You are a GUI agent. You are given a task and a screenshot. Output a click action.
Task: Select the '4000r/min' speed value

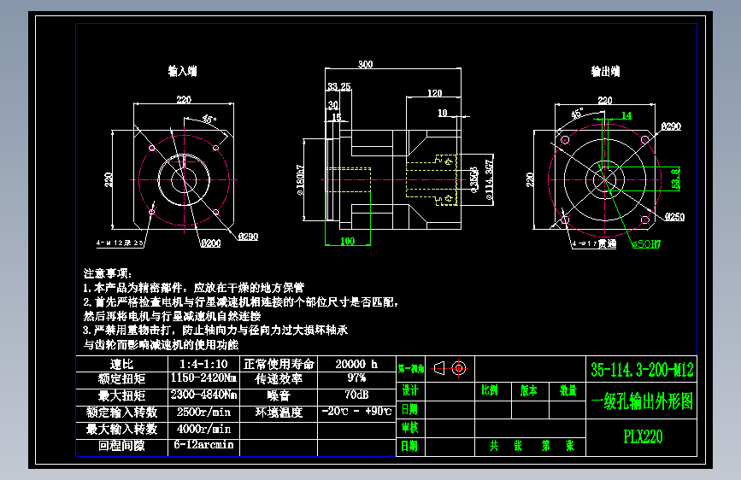point(203,429)
